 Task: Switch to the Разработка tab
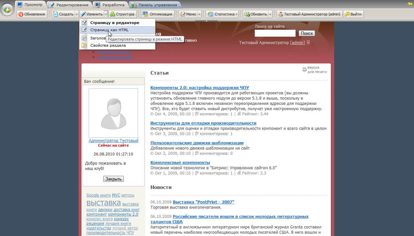pyautogui.click(x=110, y=5)
